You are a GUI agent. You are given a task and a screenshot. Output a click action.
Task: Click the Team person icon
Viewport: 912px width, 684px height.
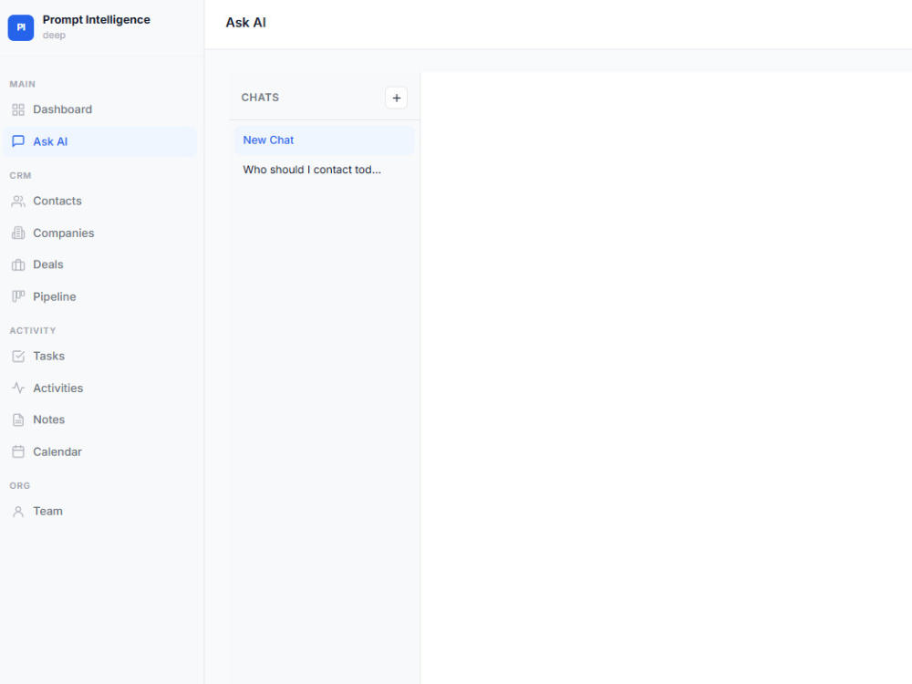(18, 512)
